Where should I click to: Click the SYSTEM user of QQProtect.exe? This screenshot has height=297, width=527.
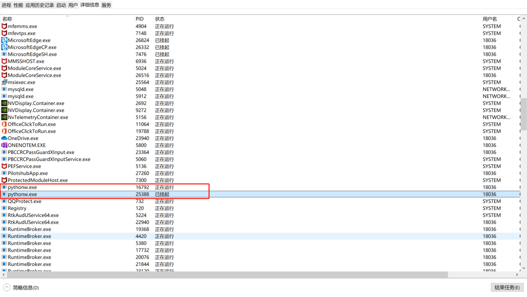[x=492, y=201]
